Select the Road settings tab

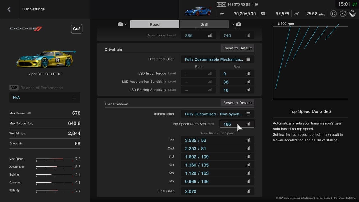coord(155,24)
